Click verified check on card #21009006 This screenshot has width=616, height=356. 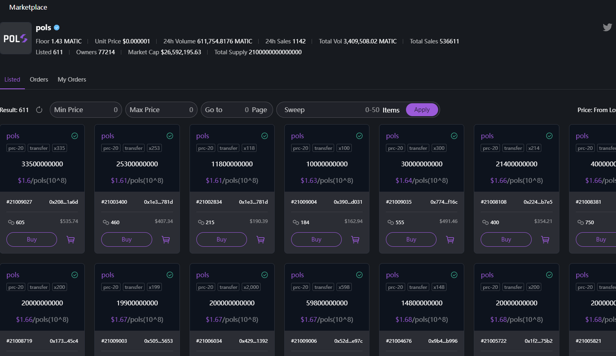click(359, 275)
